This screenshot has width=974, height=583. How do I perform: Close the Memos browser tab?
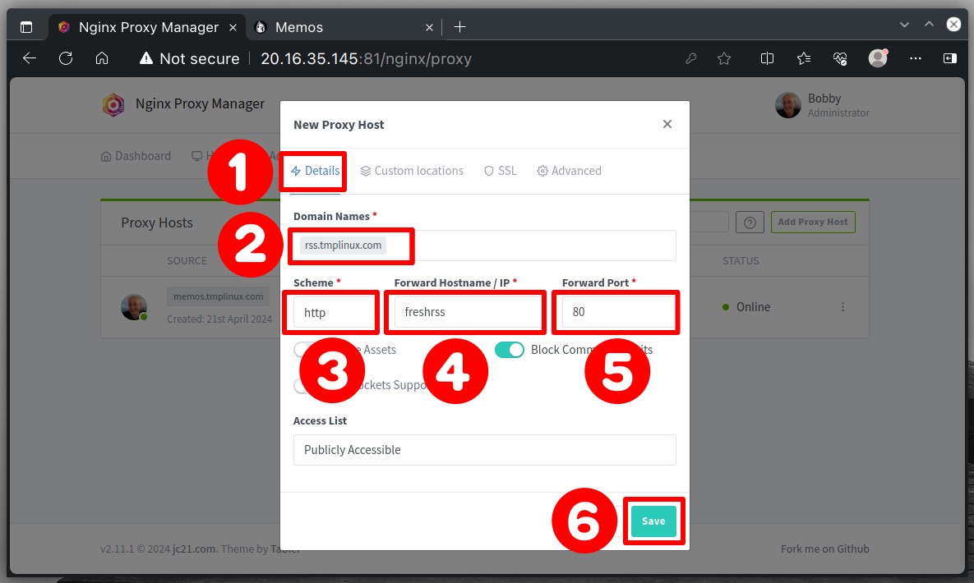coord(429,27)
